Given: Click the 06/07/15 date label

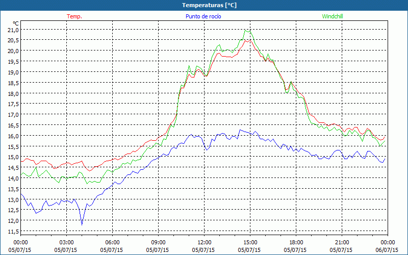Looking at the screenshot, I should click(387, 250).
